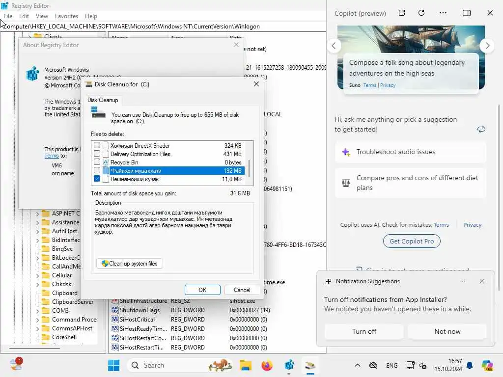Expand the ASP.NET registry key
The width and height of the screenshot is (503, 377).
click(x=37, y=214)
